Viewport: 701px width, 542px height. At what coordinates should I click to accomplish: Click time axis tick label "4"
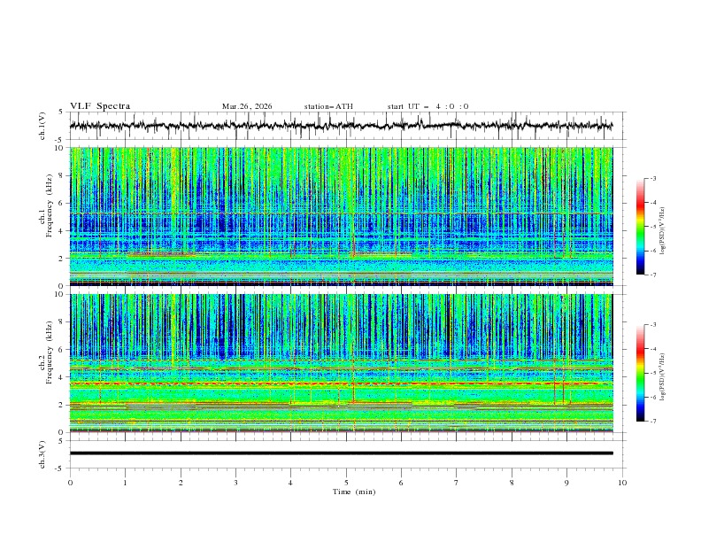(290, 483)
